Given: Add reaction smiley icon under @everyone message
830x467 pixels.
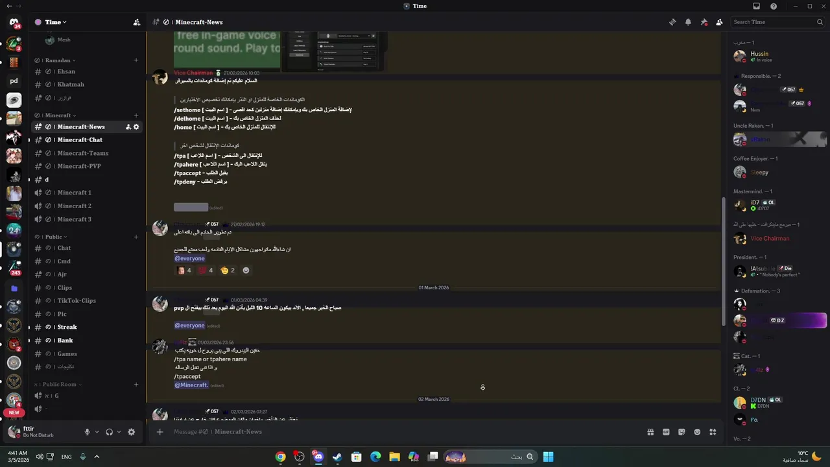Looking at the screenshot, I should [x=246, y=270].
